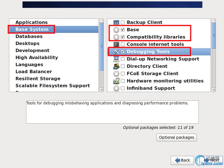
Task: Click the FCoE Storage Client label
Action: point(153,73)
